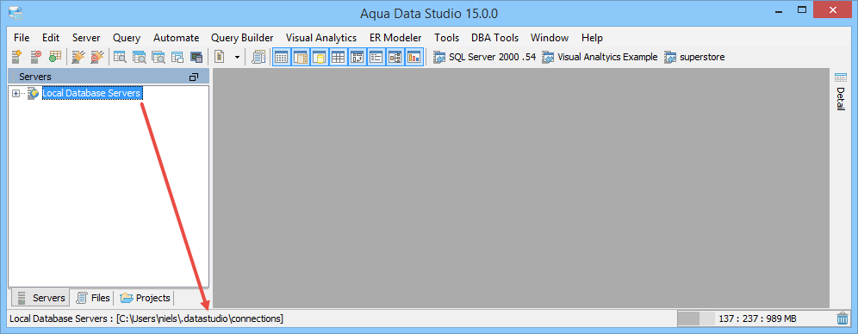This screenshot has height=334, width=858.
Task: Toggle the yellow database cylinder panel button
Action: click(320, 57)
